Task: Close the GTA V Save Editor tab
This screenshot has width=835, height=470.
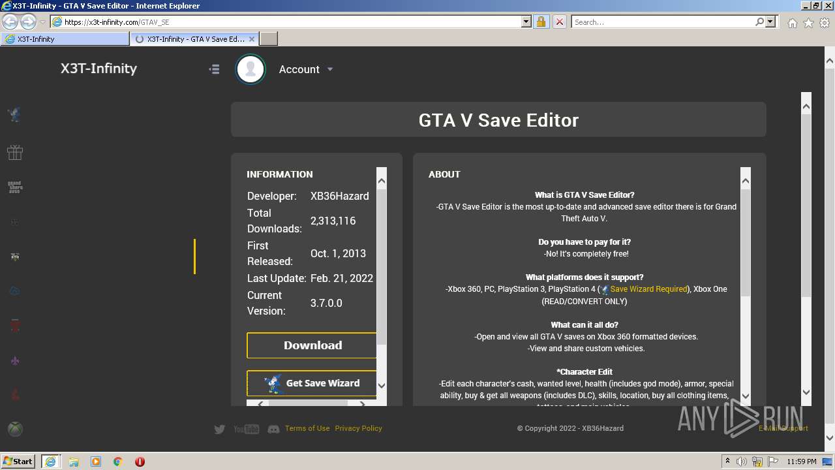Action: tap(252, 39)
